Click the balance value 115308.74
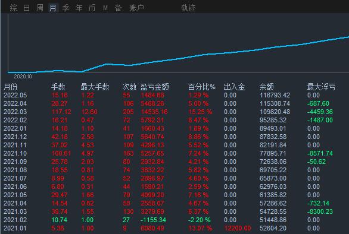 [x=275, y=103]
